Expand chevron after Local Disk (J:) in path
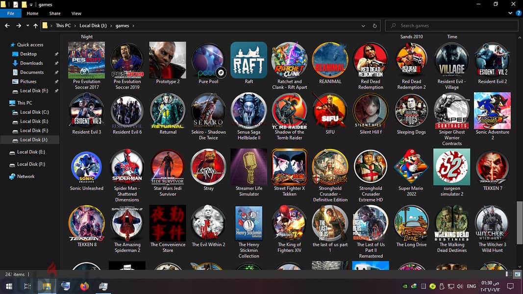 pyautogui.click(x=111, y=25)
